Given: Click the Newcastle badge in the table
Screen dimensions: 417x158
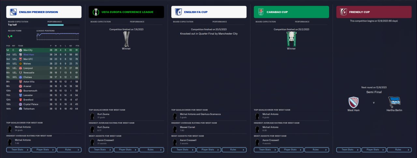Looking at the screenshot, I should click(21, 73).
